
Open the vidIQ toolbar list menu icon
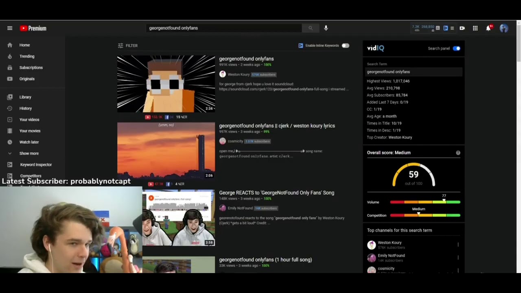452,28
